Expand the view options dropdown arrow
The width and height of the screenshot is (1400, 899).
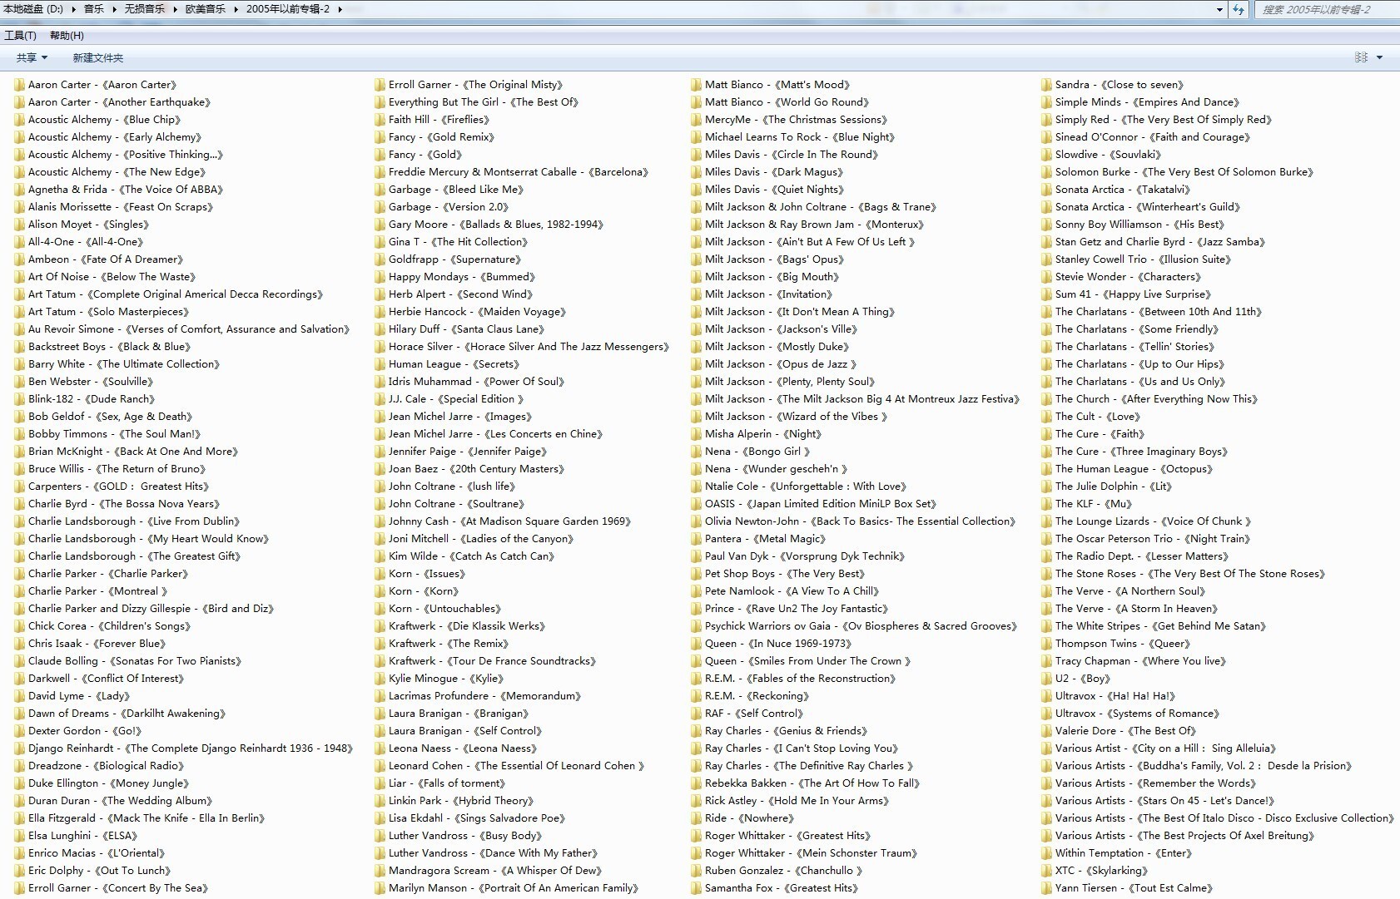coord(1379,57)
